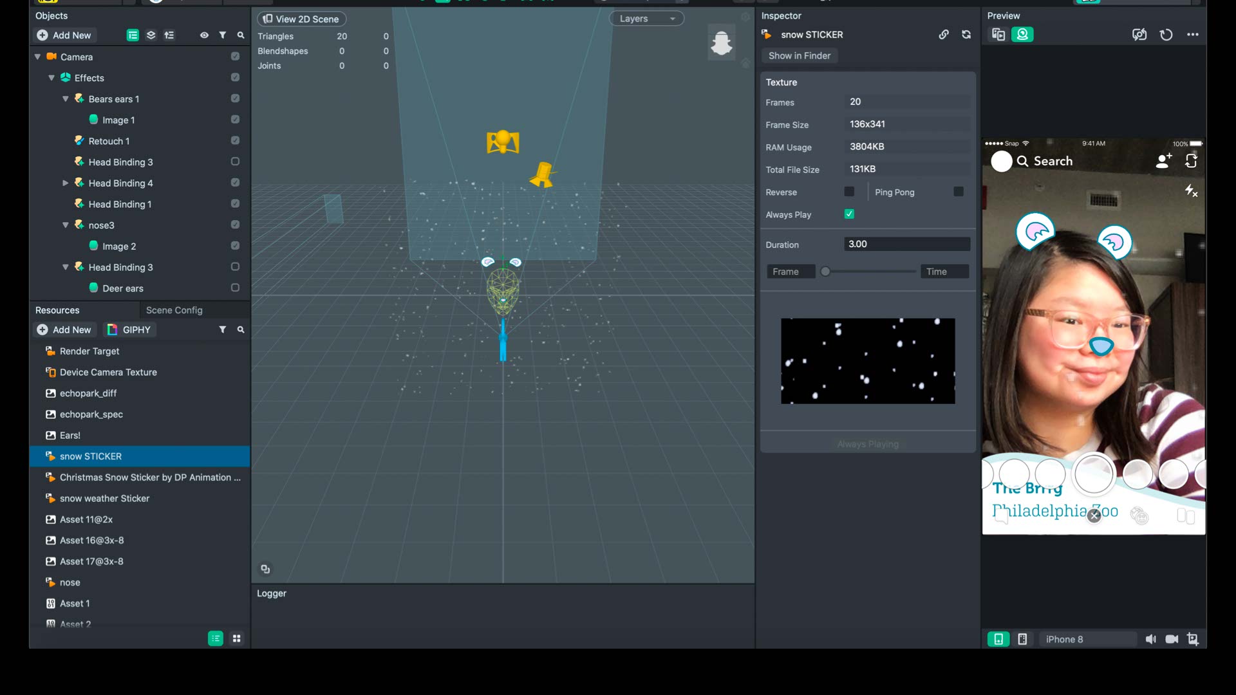
Task: Open the filter in Resources panel
Action: [223, 329]
